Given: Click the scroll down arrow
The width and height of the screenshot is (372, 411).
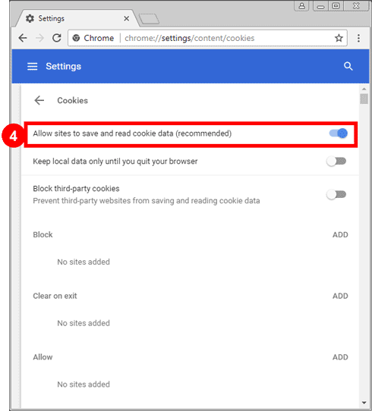Looking at the screenshot, I should (364, 403).
